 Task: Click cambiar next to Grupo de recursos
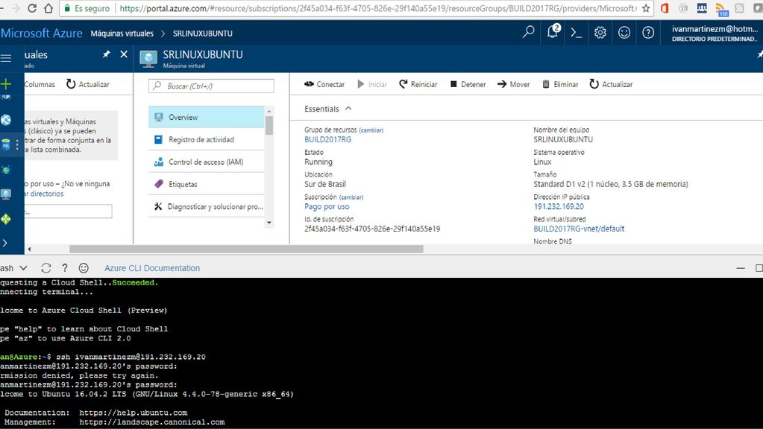click(371, 130)
